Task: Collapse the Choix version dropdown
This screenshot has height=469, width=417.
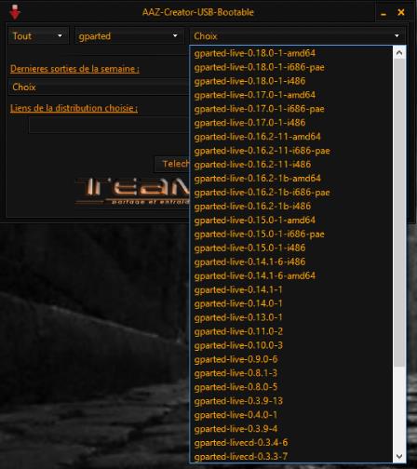Action: [x=297, y=36]
